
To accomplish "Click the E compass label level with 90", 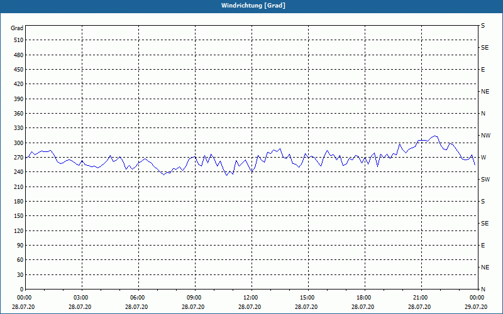I will tap(483, 246).
